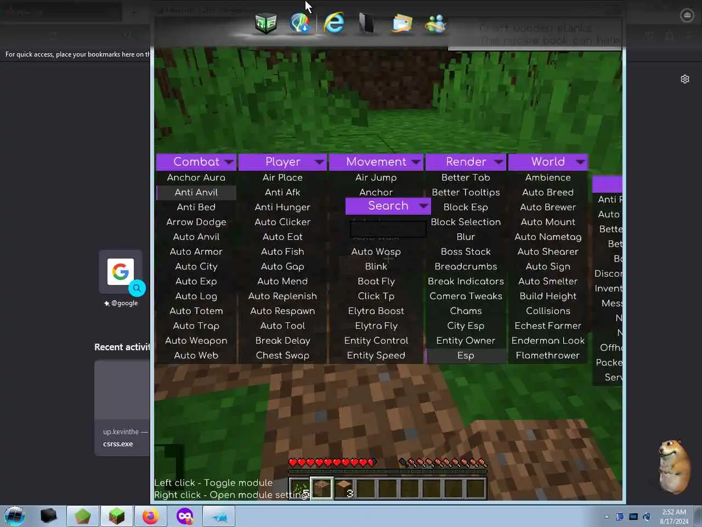Enable the Chest Swap module

[x=282, y=355]
